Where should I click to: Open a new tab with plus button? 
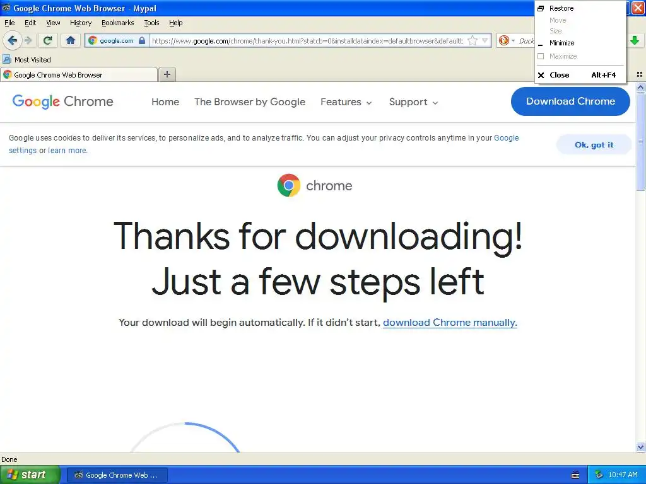167,74
